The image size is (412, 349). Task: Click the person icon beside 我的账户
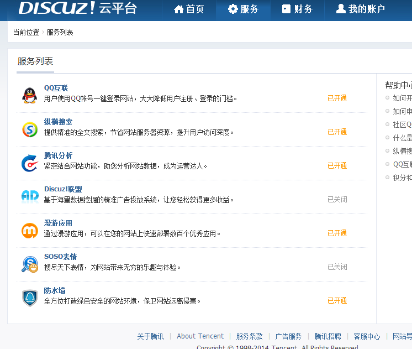(x=341, y=9)
